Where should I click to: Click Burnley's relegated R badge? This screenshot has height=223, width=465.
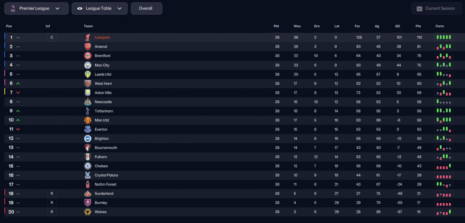click(x=52, y=203)
